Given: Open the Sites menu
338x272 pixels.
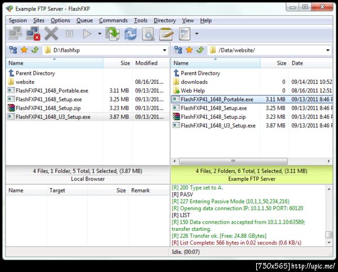Looking at the screenshot, I should click(x=39, y=20).
